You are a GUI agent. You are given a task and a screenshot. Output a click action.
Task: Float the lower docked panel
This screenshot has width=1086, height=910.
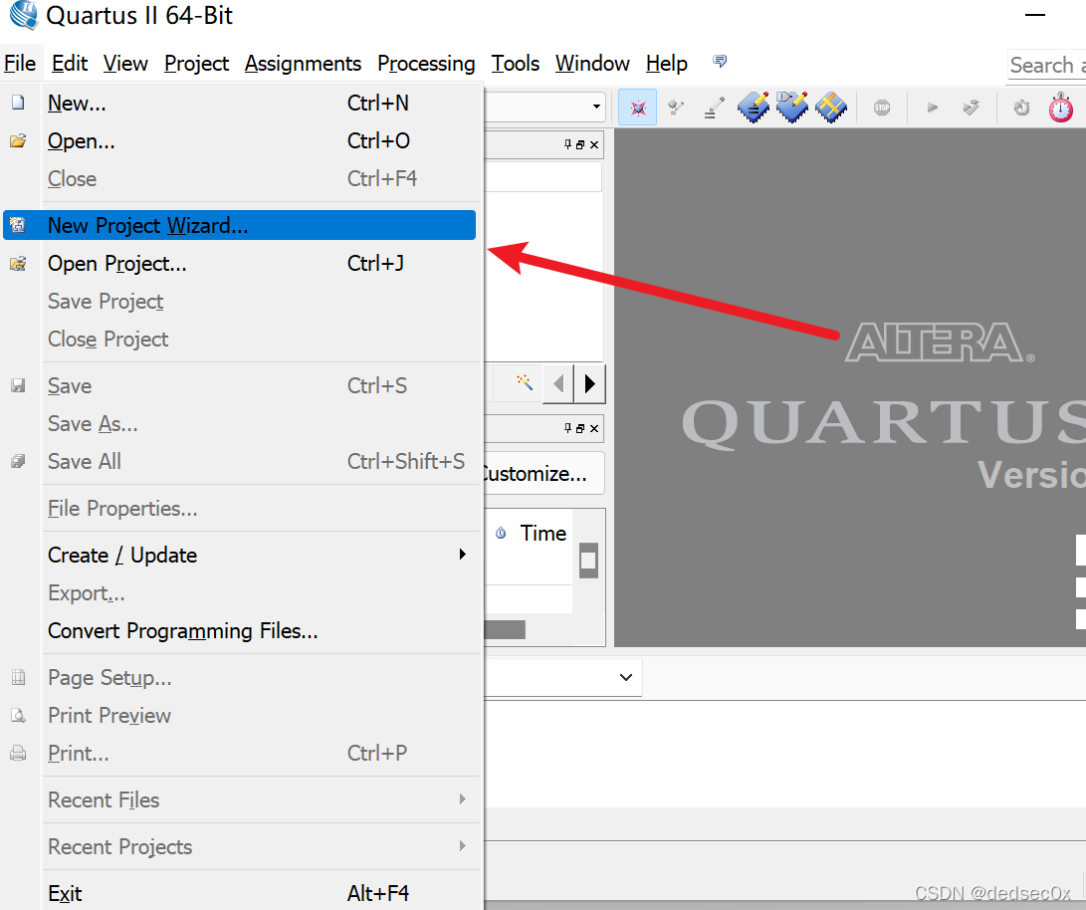[580, 428]
